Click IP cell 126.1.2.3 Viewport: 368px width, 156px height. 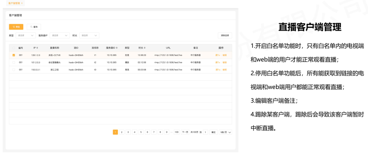36,55
